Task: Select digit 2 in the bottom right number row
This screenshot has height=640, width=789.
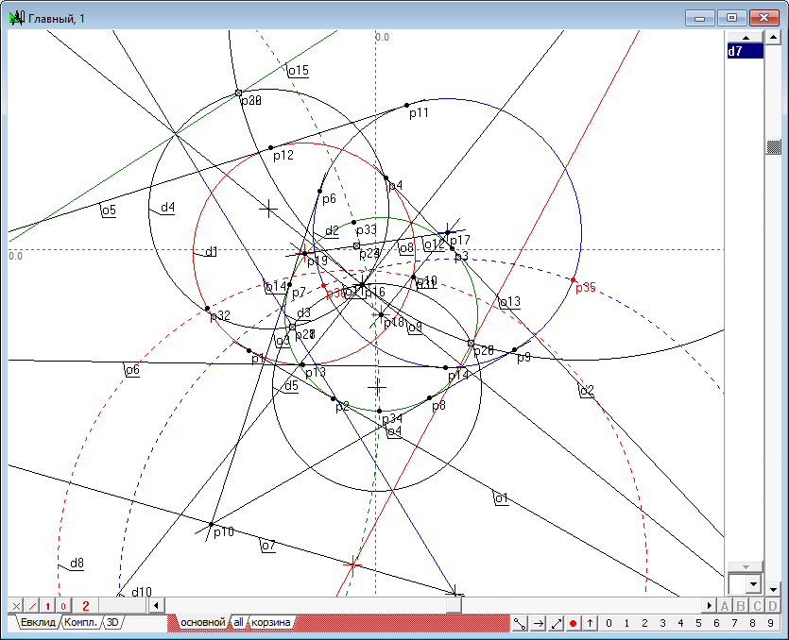Action: tap(644, 623)
